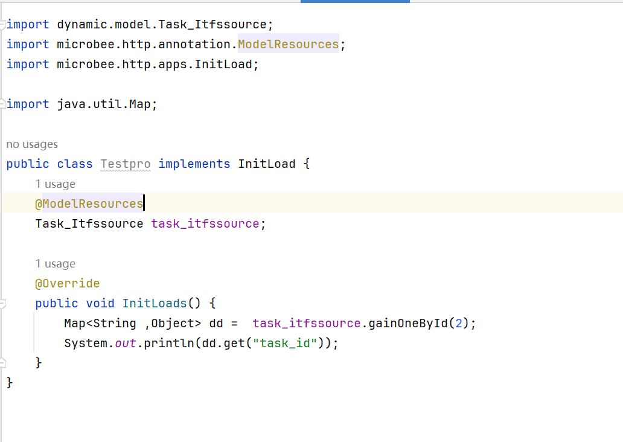Select highlighted ModelResources in the import statement
Screen dimensions: 623x442
[x=288, y=45]
